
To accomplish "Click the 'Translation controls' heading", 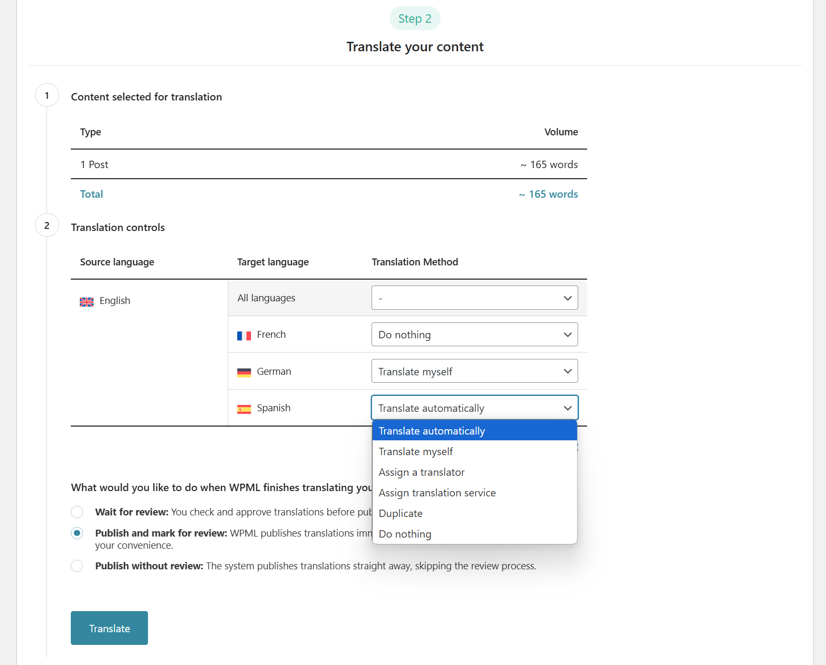I will click(x=118, y=227).
